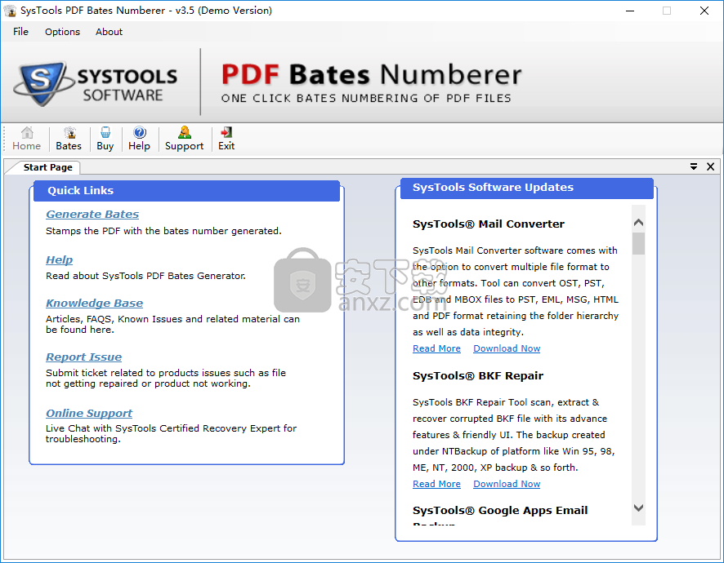Open the Online Support link
The height and width of the screenshot is (563, 724).
pos(88,414)
